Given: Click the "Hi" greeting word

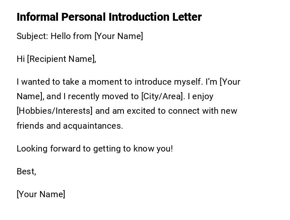Looking at the screenshot, I should [x=21, y=59].
